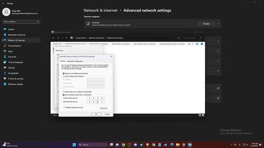Image resolution: width=264 pixels, height=148 pixels.
Task: Click the Network & internet breadcrumb heading
Action: pyautogui.click(x=101, y=10)
